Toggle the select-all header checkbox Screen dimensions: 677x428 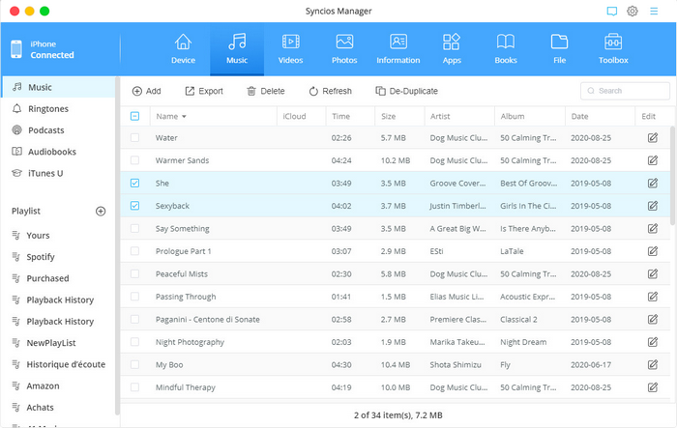click(134, 116)
